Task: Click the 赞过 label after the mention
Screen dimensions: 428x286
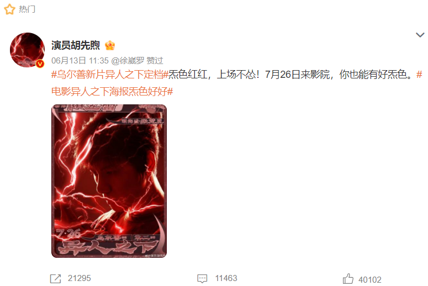Action: tap(155, 61)
